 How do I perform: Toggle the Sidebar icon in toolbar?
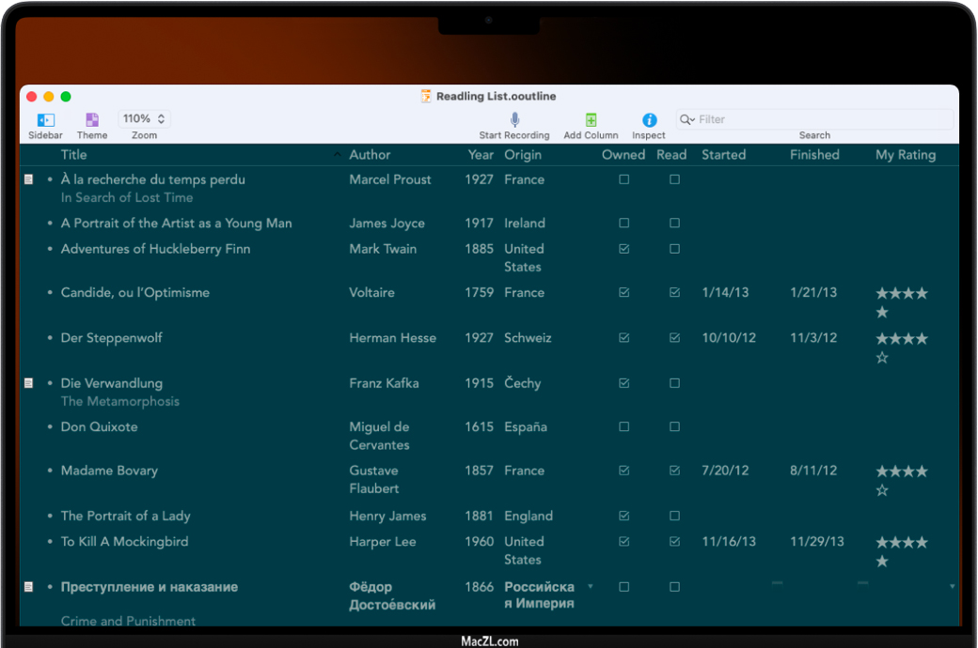[45, 120]
